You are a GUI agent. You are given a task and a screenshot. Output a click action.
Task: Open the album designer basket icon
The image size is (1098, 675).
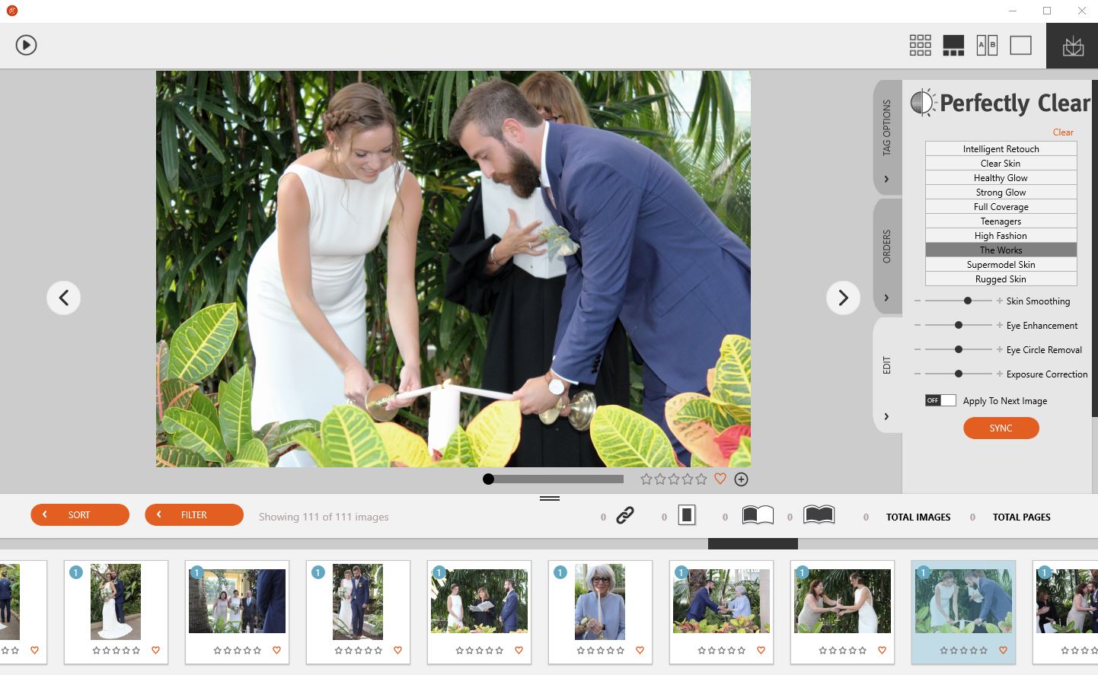pos(1073,46)
